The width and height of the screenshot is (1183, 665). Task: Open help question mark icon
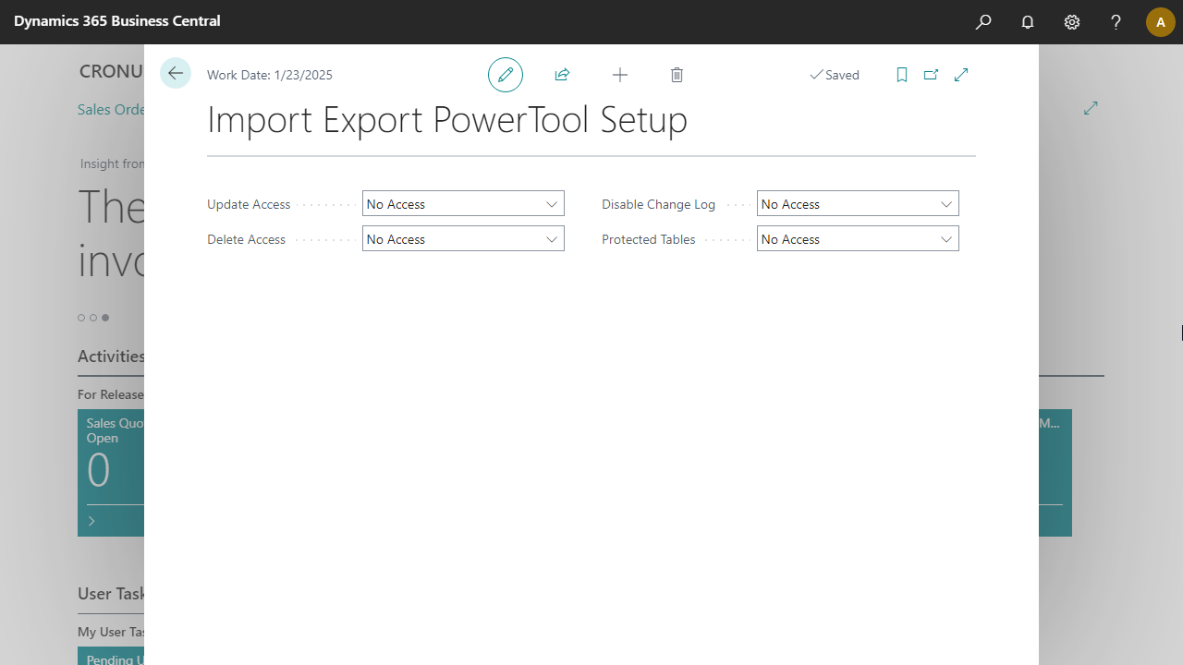(1116, 22)
